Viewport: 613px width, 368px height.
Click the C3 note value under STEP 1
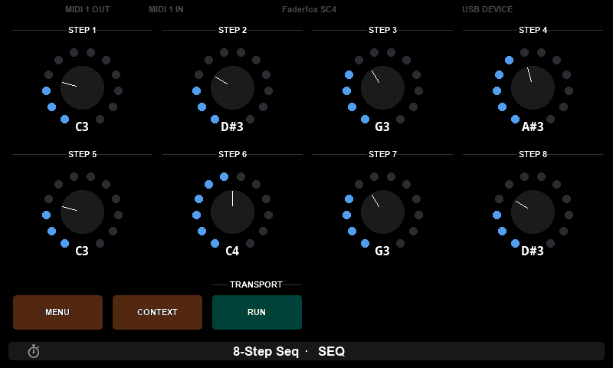click(82, 127)
